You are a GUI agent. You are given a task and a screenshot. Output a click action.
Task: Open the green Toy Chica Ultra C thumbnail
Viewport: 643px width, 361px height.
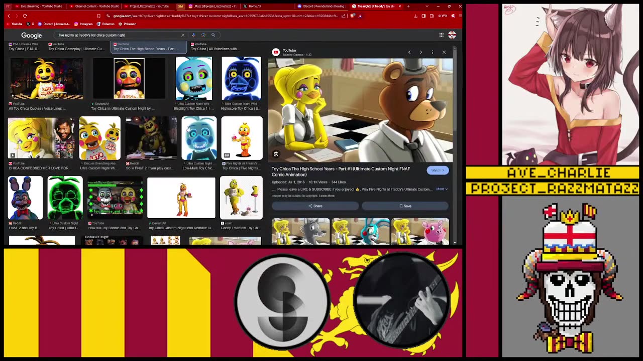coord(65,198)
